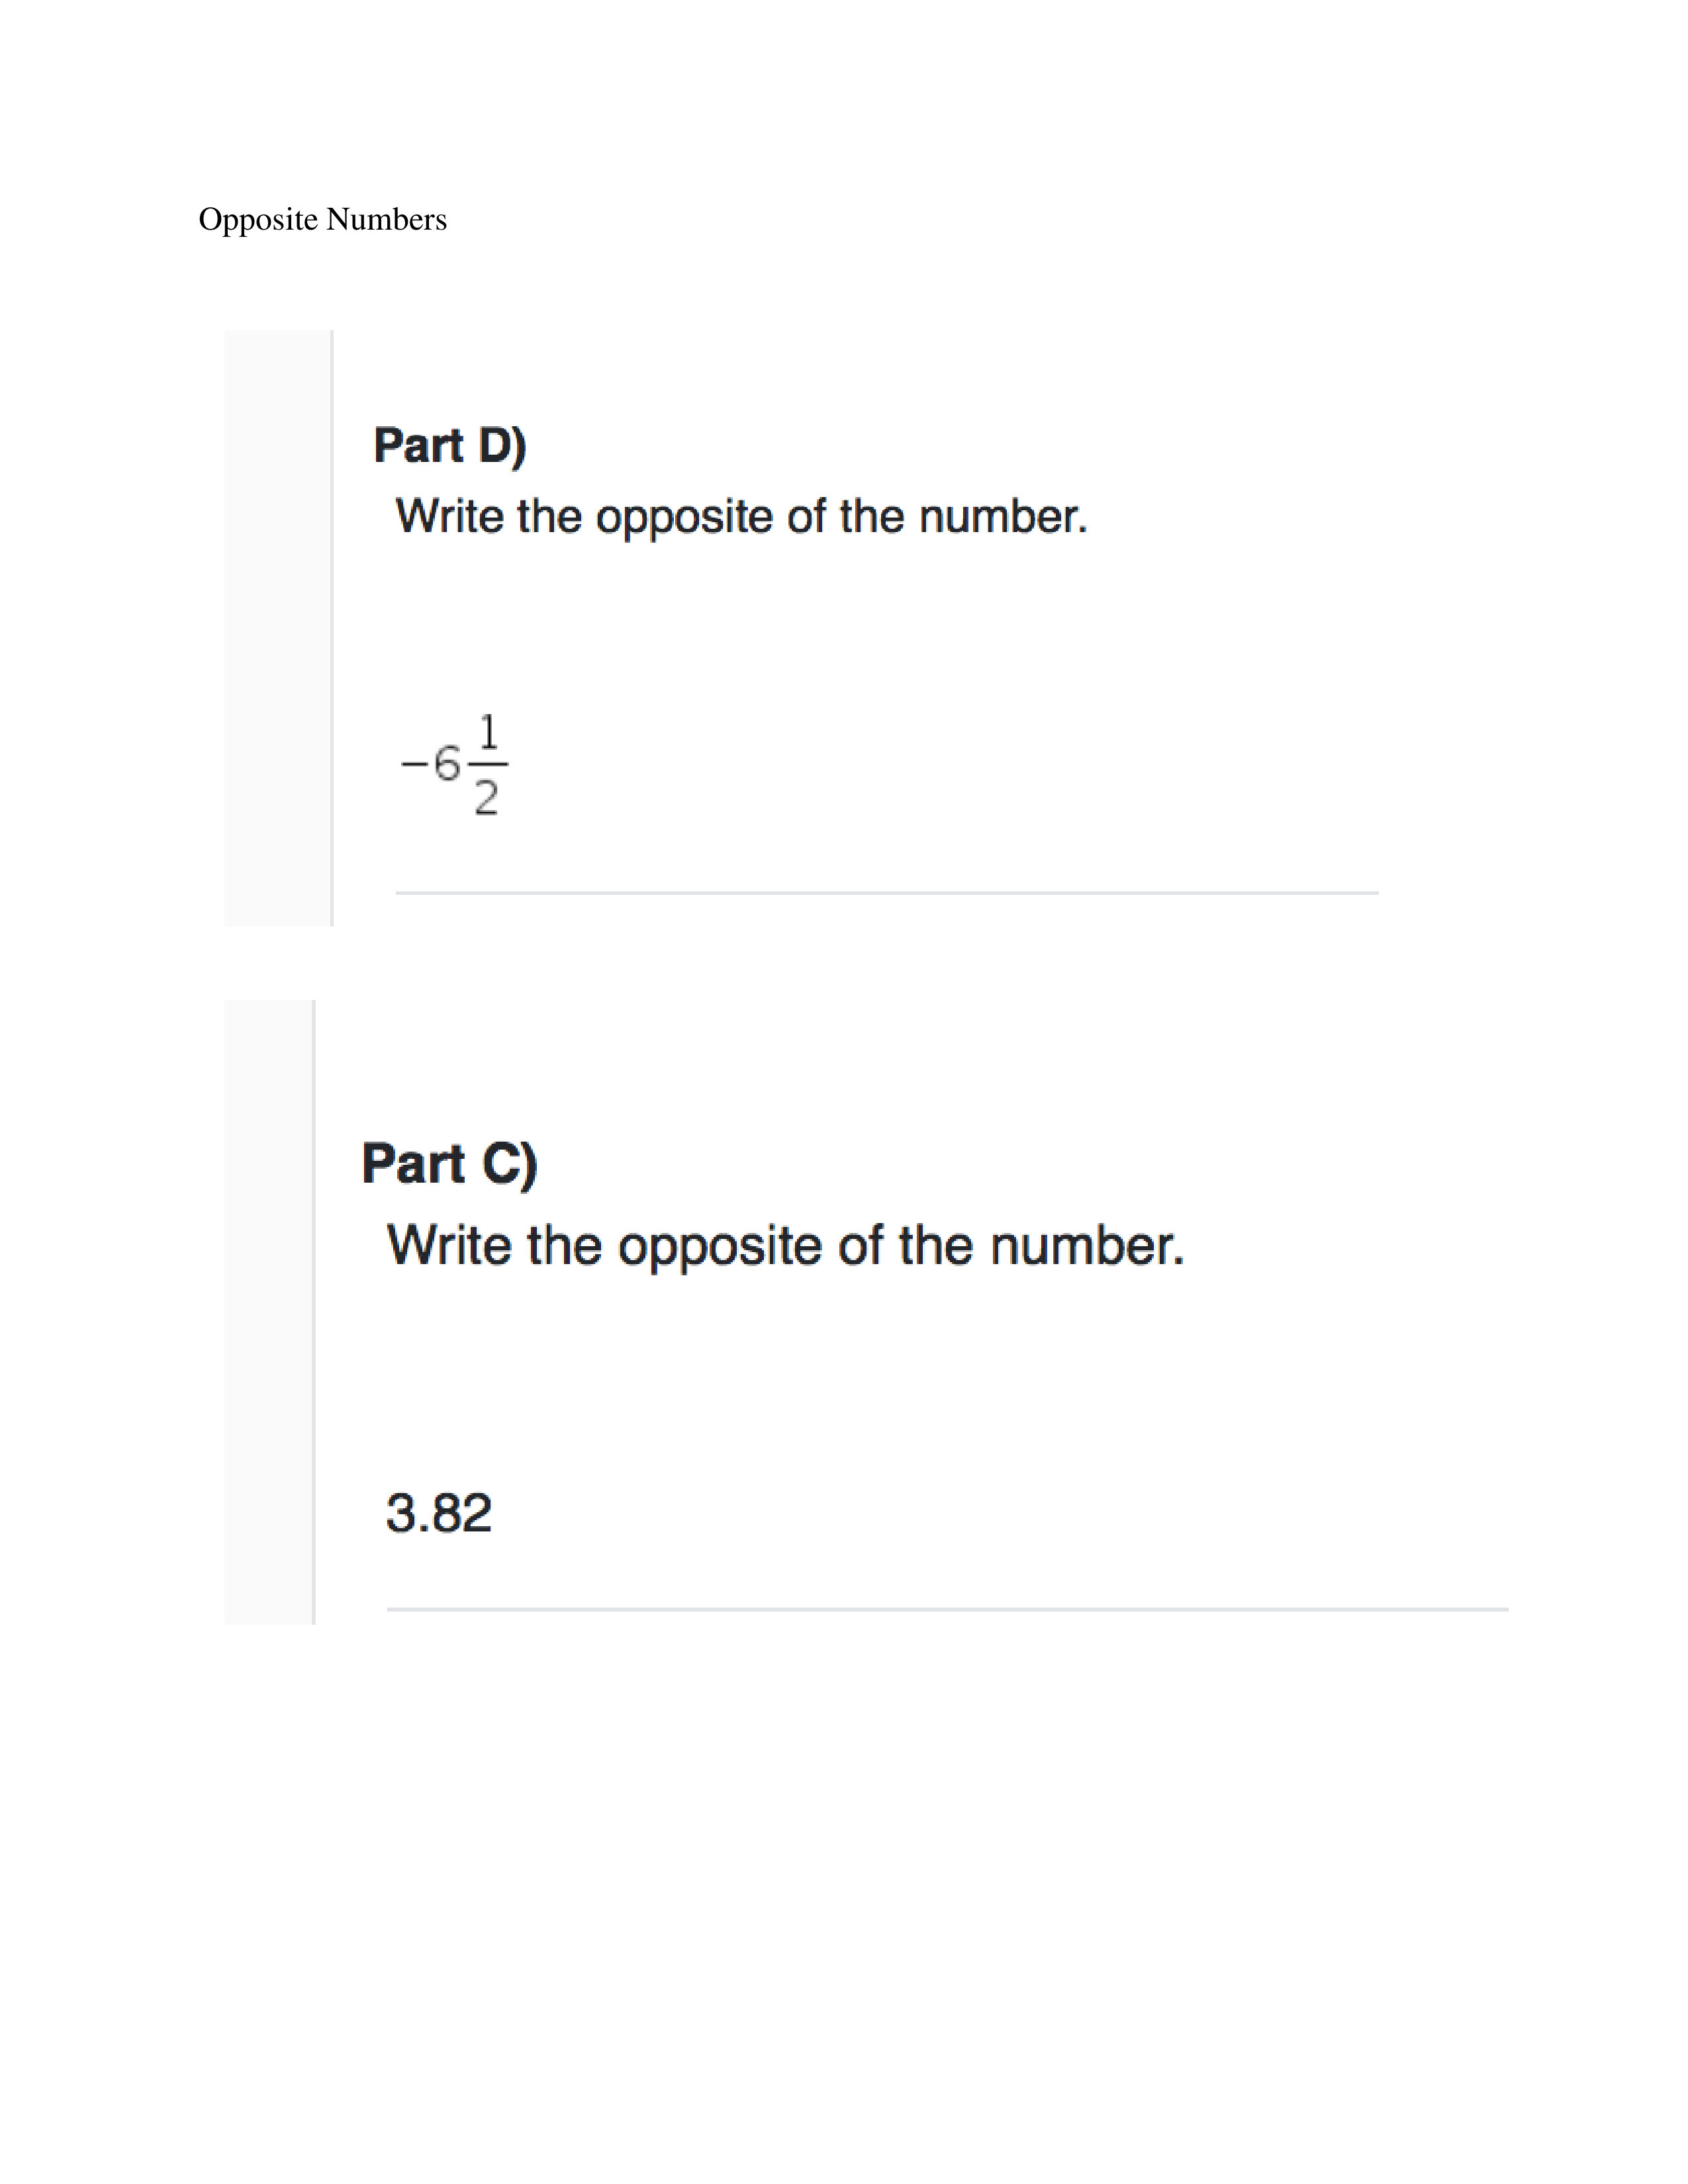Click the minus sign before the 6

[x=413, y=765]
